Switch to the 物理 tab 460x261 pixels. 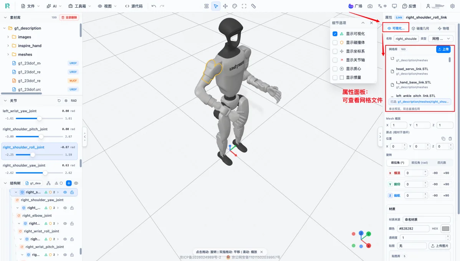point(443,28)
